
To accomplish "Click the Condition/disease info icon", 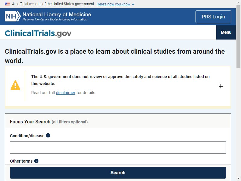I will [48, 135].
